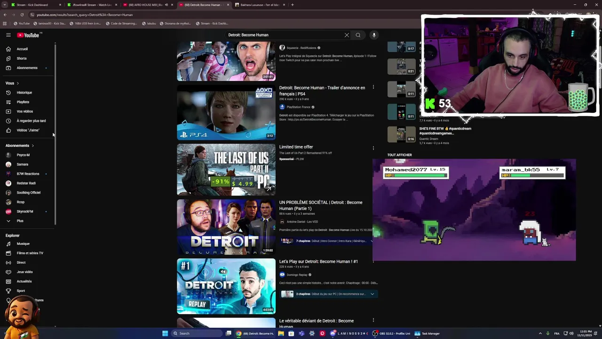Open the Detroit trailer PS4 thumbnail
602x339 pixels.
226,113
